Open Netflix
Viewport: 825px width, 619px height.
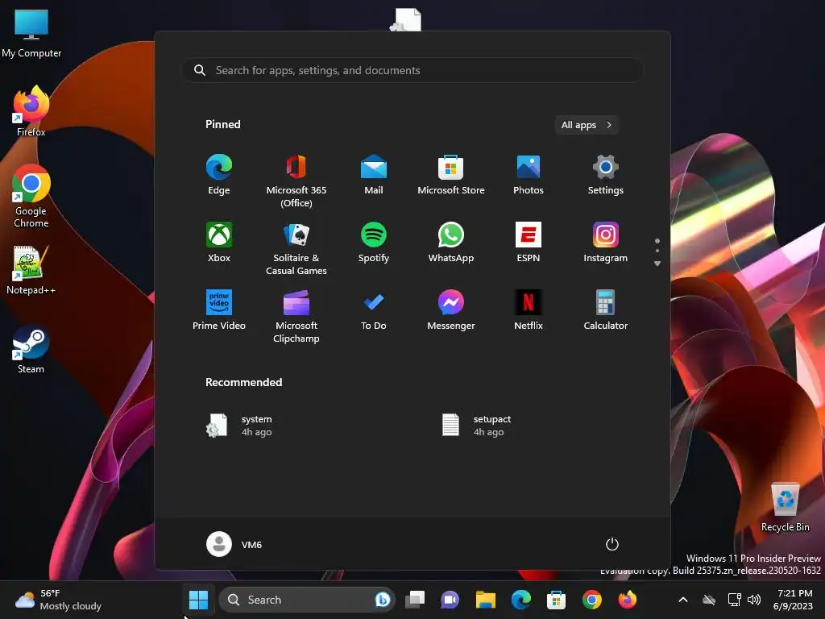[x=529, y=310]
